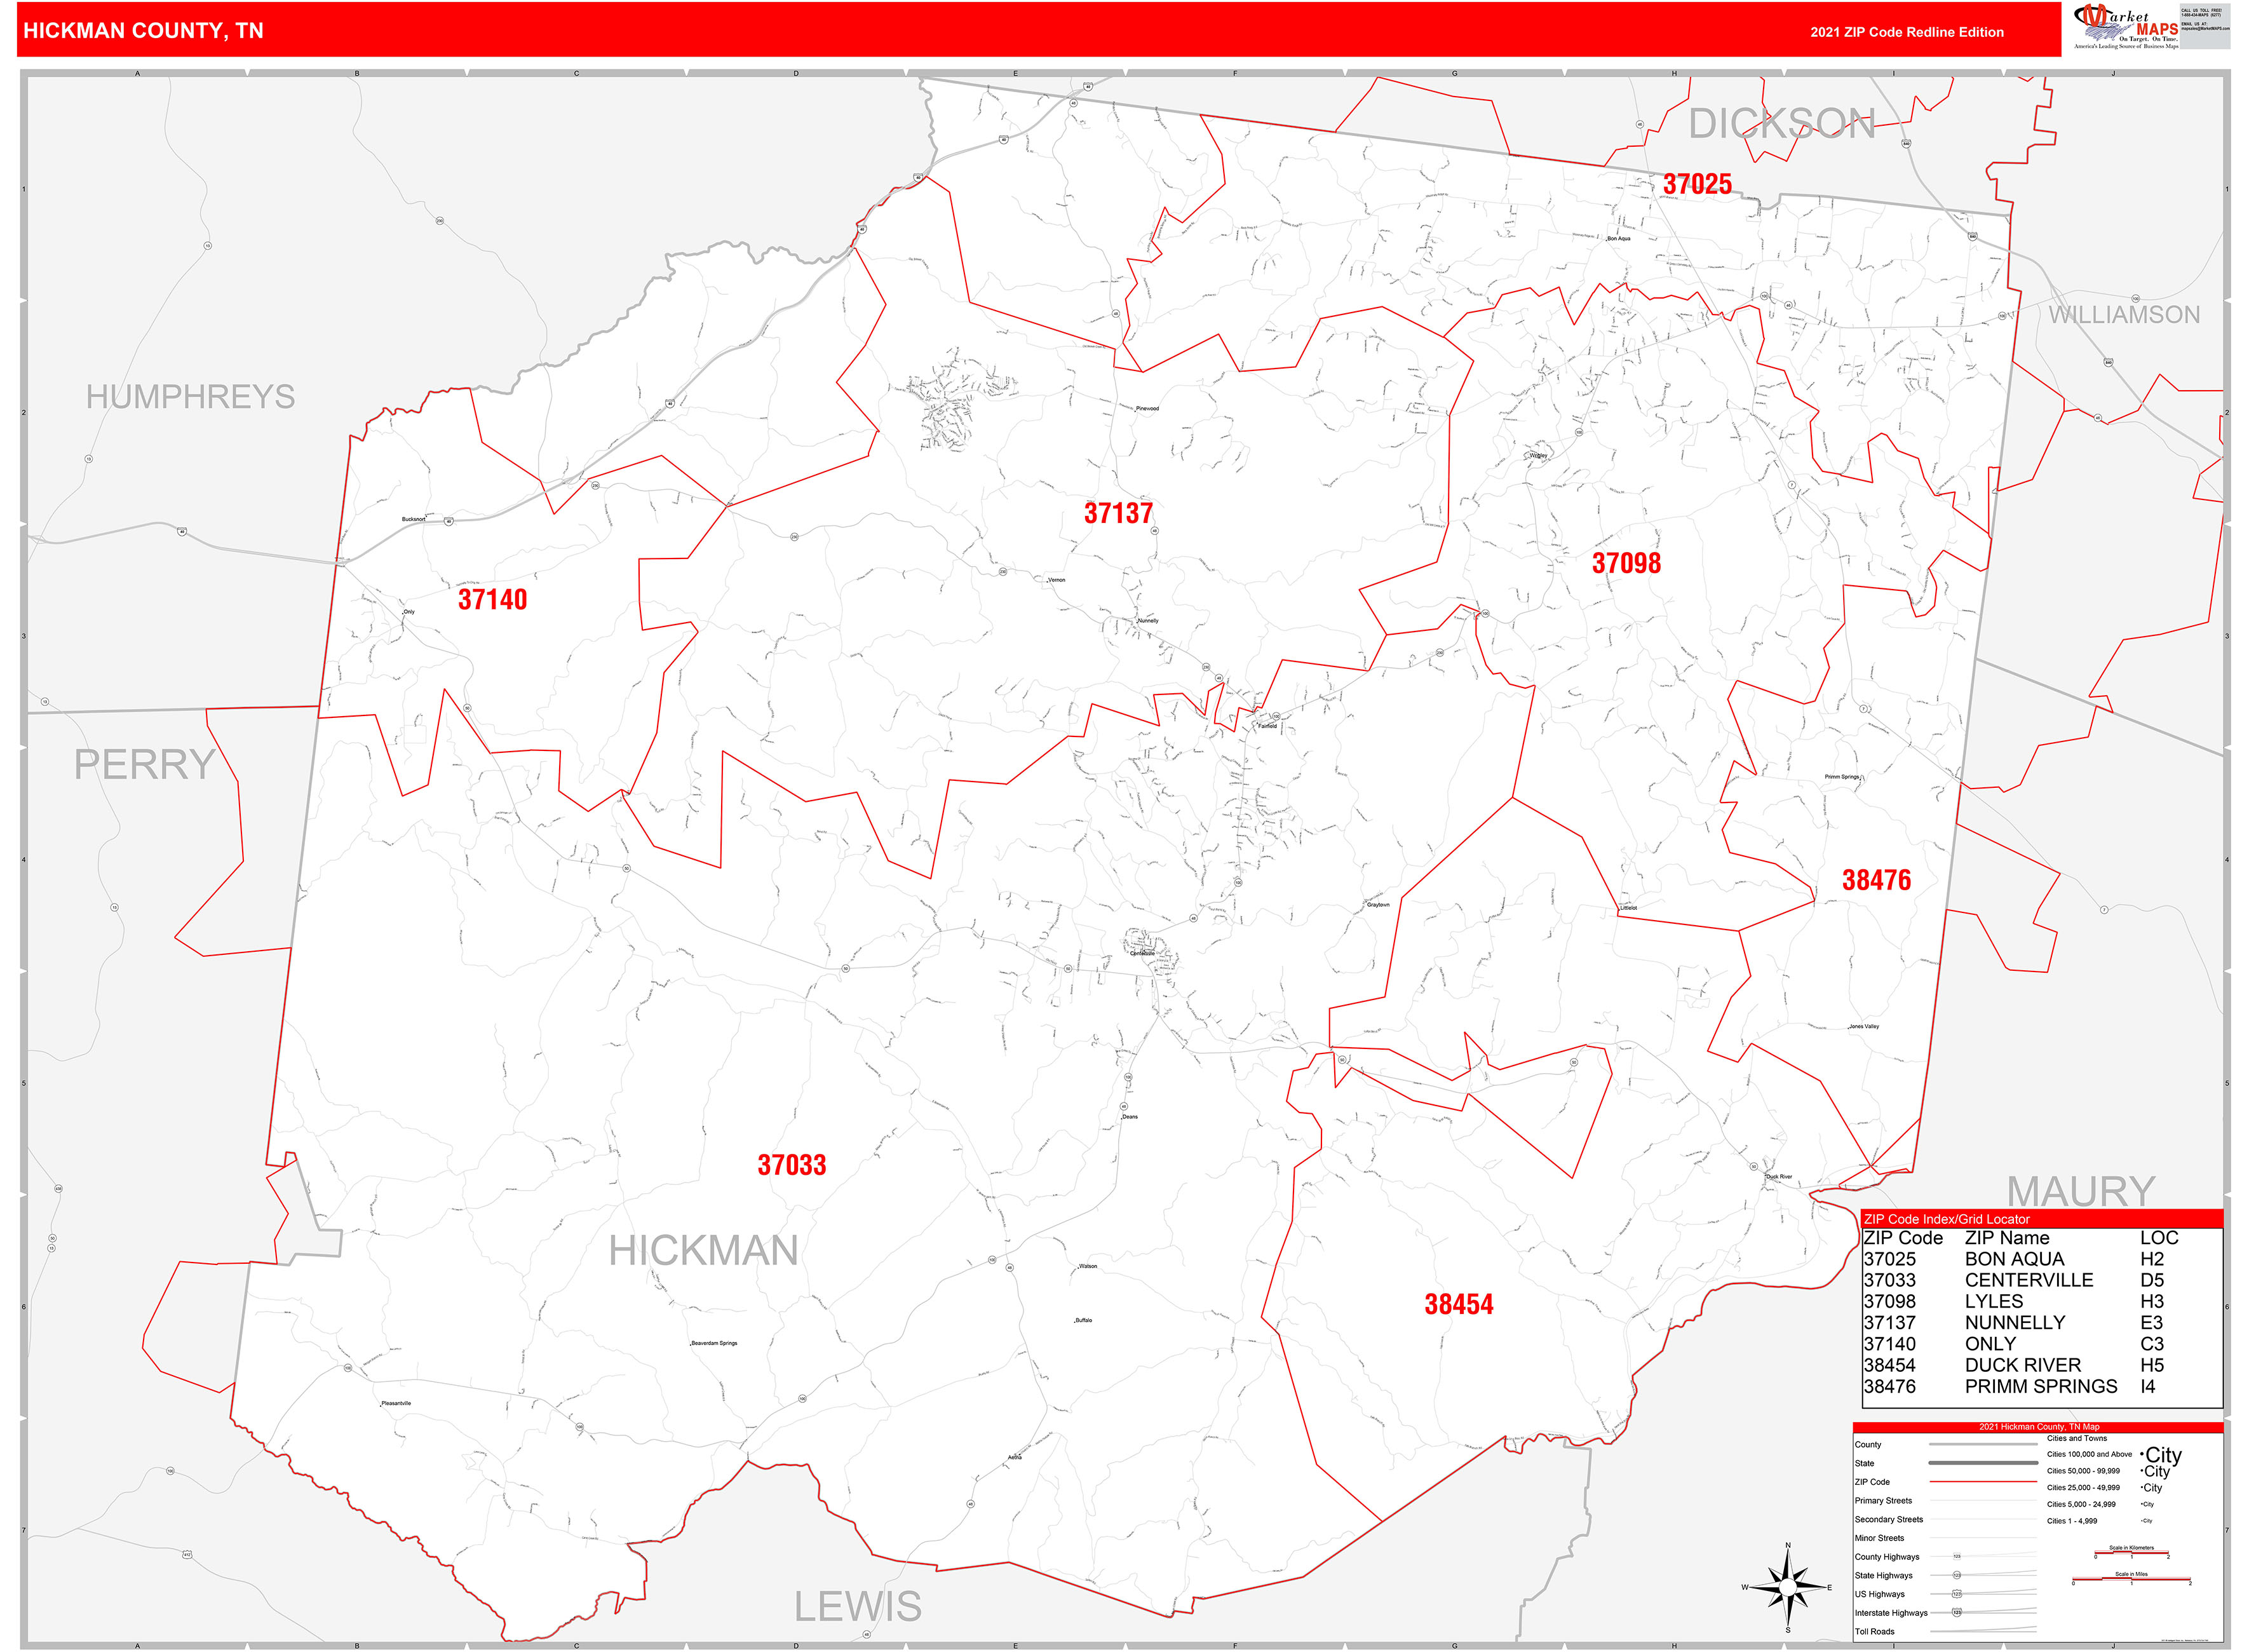The image size is (2242, 1652).
Task: Select the US Highways shield symbol in legend
Action: (1957, 1594)
